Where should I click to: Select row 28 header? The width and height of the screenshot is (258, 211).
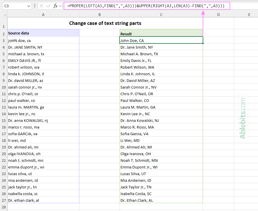click(x=3, y=207)
